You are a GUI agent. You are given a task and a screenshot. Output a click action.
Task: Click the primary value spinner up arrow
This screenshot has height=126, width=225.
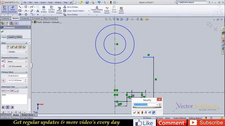click(26, 80)
